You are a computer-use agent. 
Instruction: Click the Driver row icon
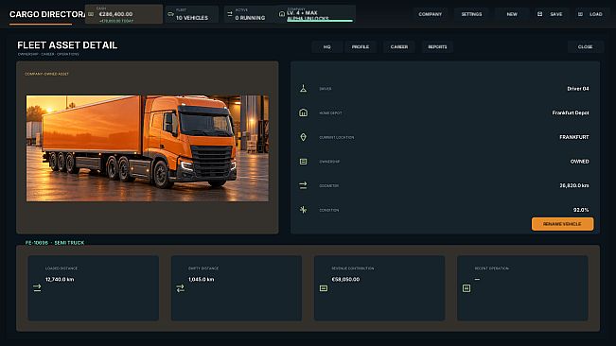click(x=304, y=89)
